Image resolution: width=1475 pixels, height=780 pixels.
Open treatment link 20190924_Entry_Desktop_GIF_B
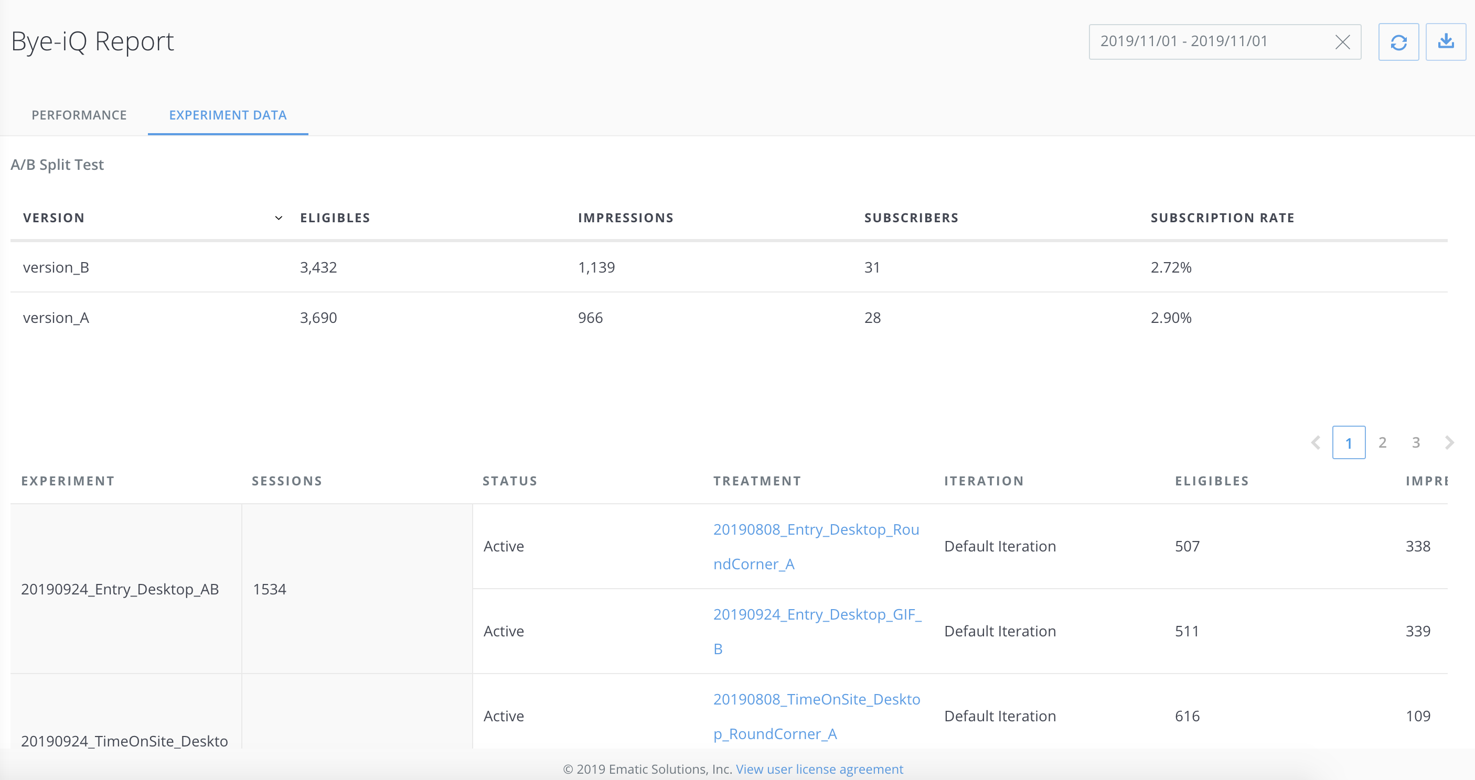pyautogui.click(x=817, y=631)
